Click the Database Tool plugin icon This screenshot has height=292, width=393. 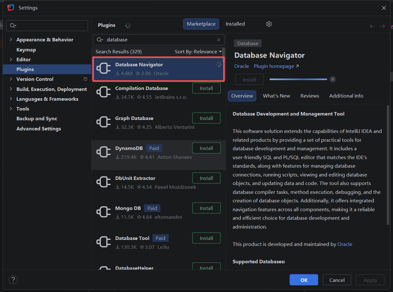click(x=104, y=242)
